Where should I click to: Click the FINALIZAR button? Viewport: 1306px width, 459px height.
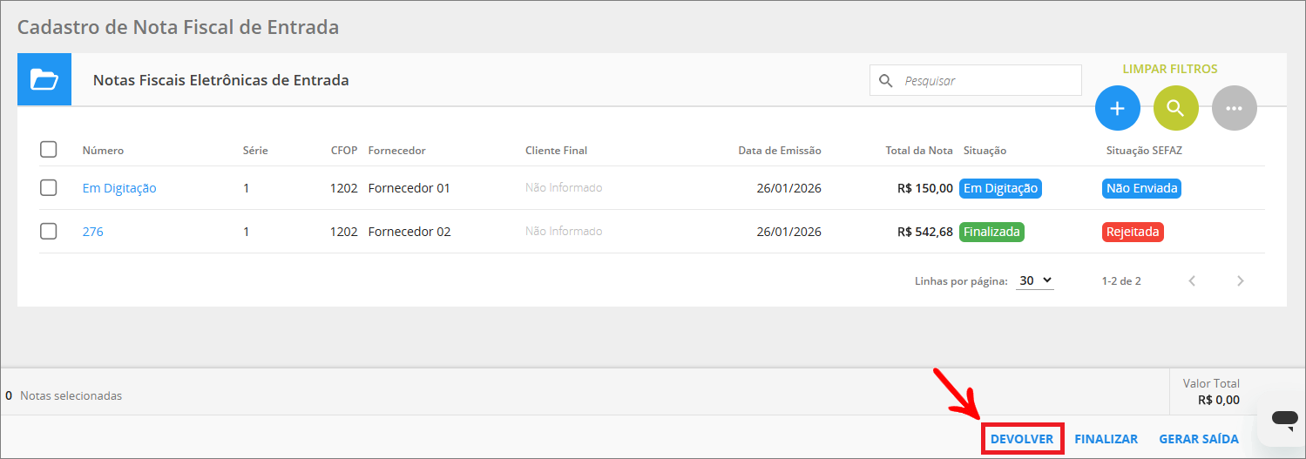tap(1106, 440)
